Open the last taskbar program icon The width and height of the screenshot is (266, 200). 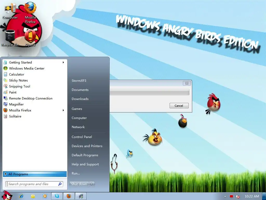coord(81,196)
